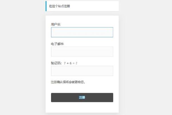Screen dimensions: 172x115
Task: Click the 用户名 field label
Action: [x=56, y=24]
